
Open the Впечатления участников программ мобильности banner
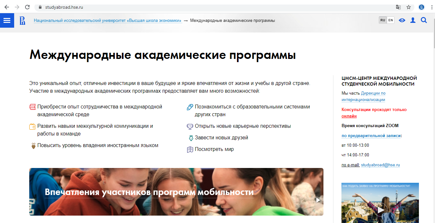pos(176,192)
